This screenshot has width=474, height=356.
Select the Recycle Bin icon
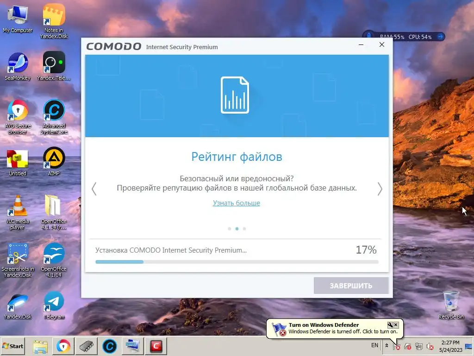pyautogui.click(x=451, y=305)
